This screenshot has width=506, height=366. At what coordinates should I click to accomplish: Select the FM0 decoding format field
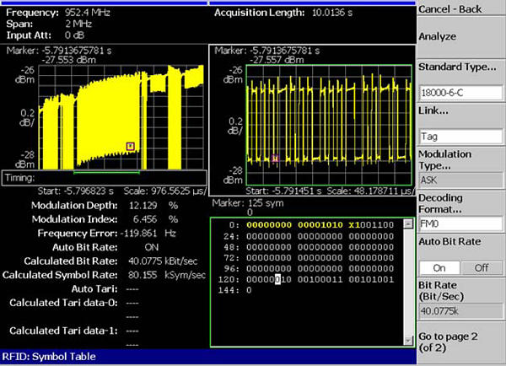(460, 224)
